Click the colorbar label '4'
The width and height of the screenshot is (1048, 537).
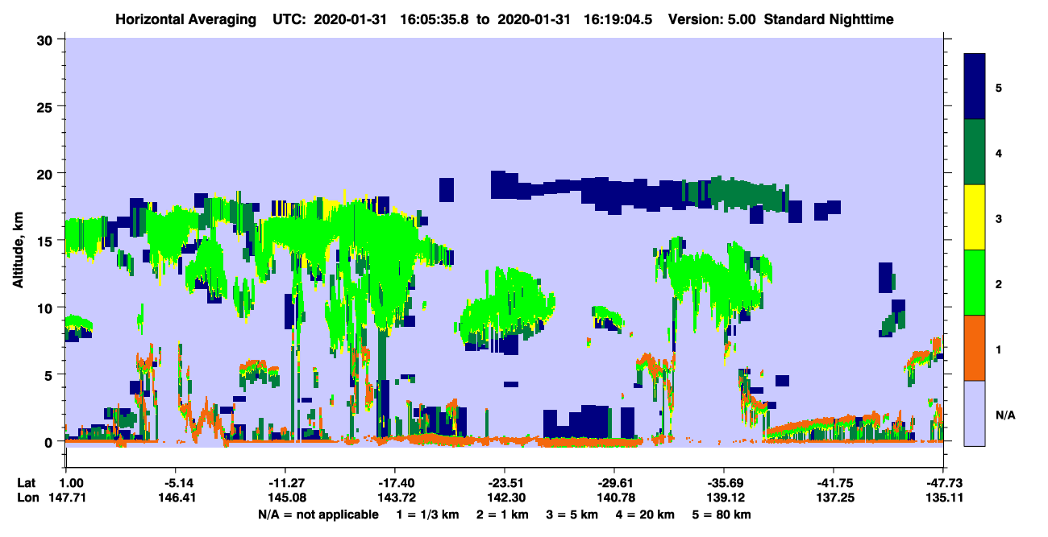999,152
